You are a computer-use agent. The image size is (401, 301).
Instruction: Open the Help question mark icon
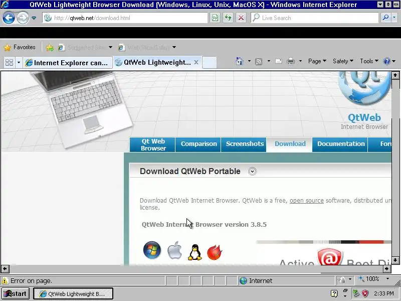386,61
